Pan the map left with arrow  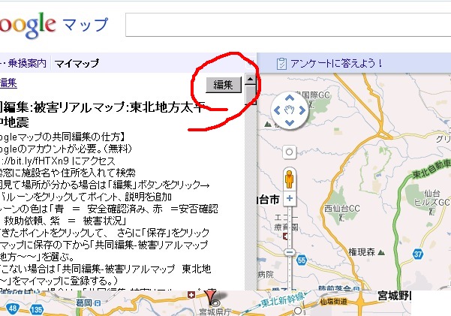pyautogui.click(x=277, y=110)
